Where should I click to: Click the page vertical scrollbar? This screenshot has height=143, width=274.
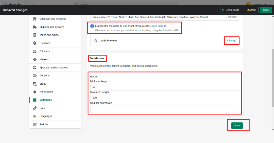pos(273,78)
